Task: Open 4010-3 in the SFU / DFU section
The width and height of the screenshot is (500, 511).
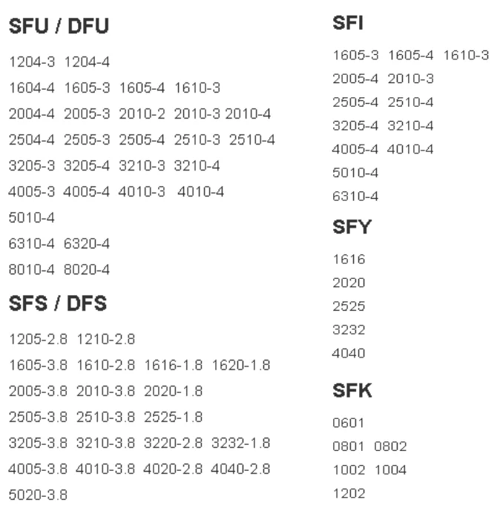Action: click(141, 191)
